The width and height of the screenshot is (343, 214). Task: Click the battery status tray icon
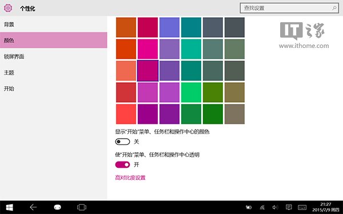(x=249, y=207)
